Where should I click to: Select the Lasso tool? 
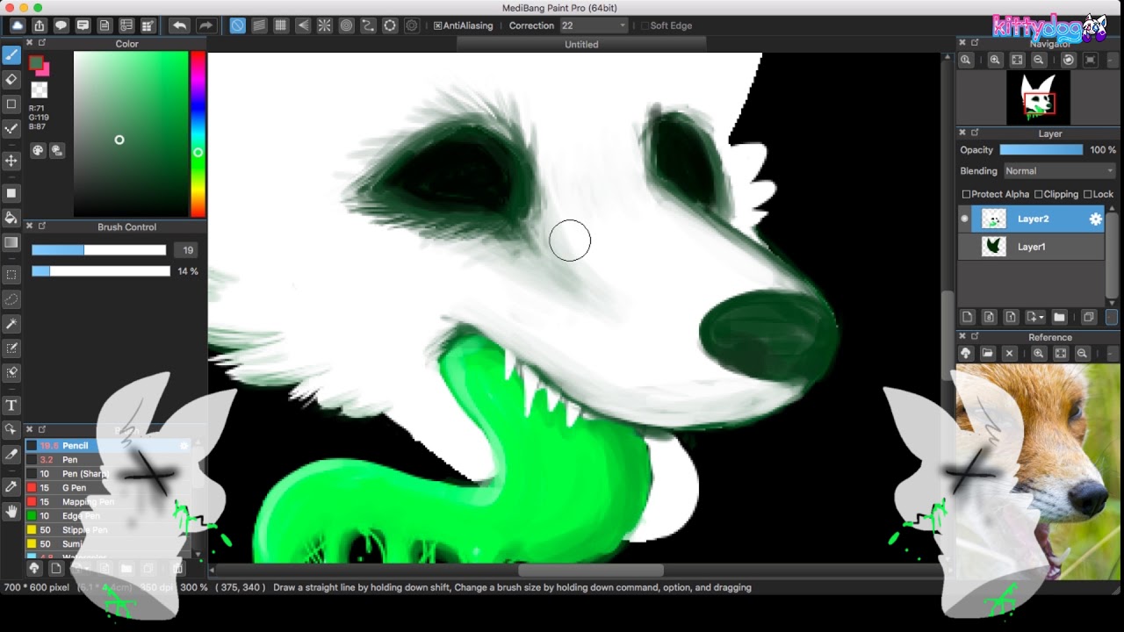11,299
